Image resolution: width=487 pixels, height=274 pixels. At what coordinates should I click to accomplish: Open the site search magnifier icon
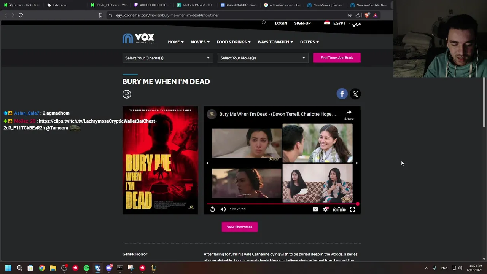[x=264, y=23]
